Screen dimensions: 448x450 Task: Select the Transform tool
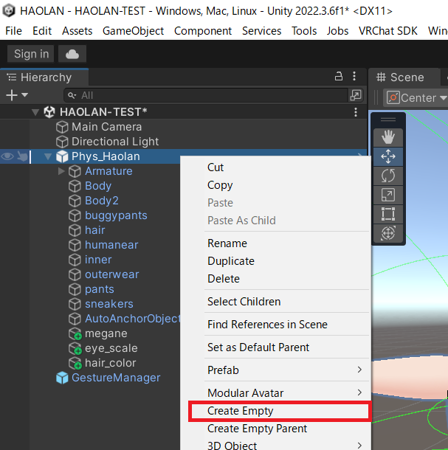point(388,233)
